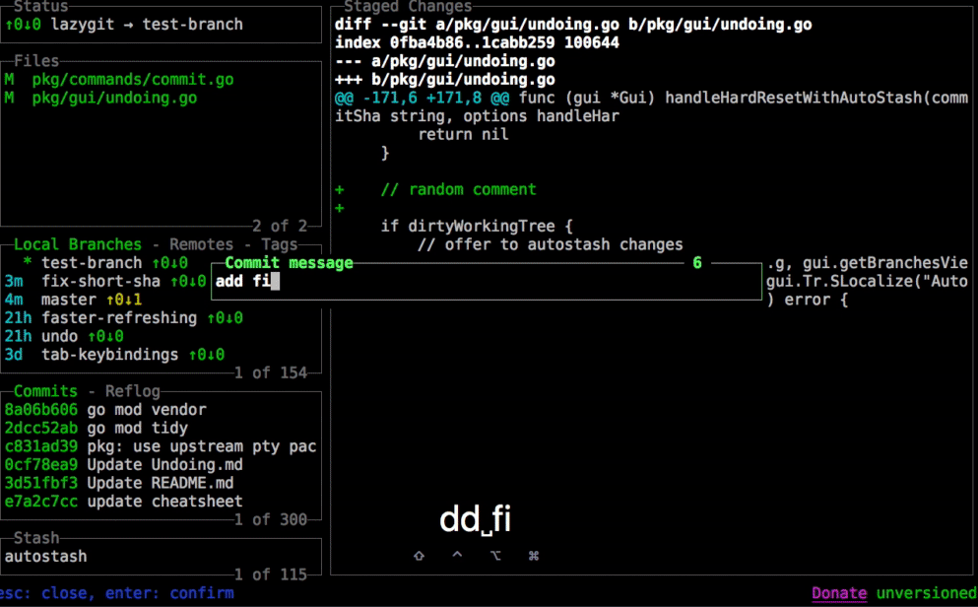Viewport: 978px width, 607px height.
Task: Click the 'diff --git a/pkg/gui/undoing.go' header line
Action: [573, 25]
